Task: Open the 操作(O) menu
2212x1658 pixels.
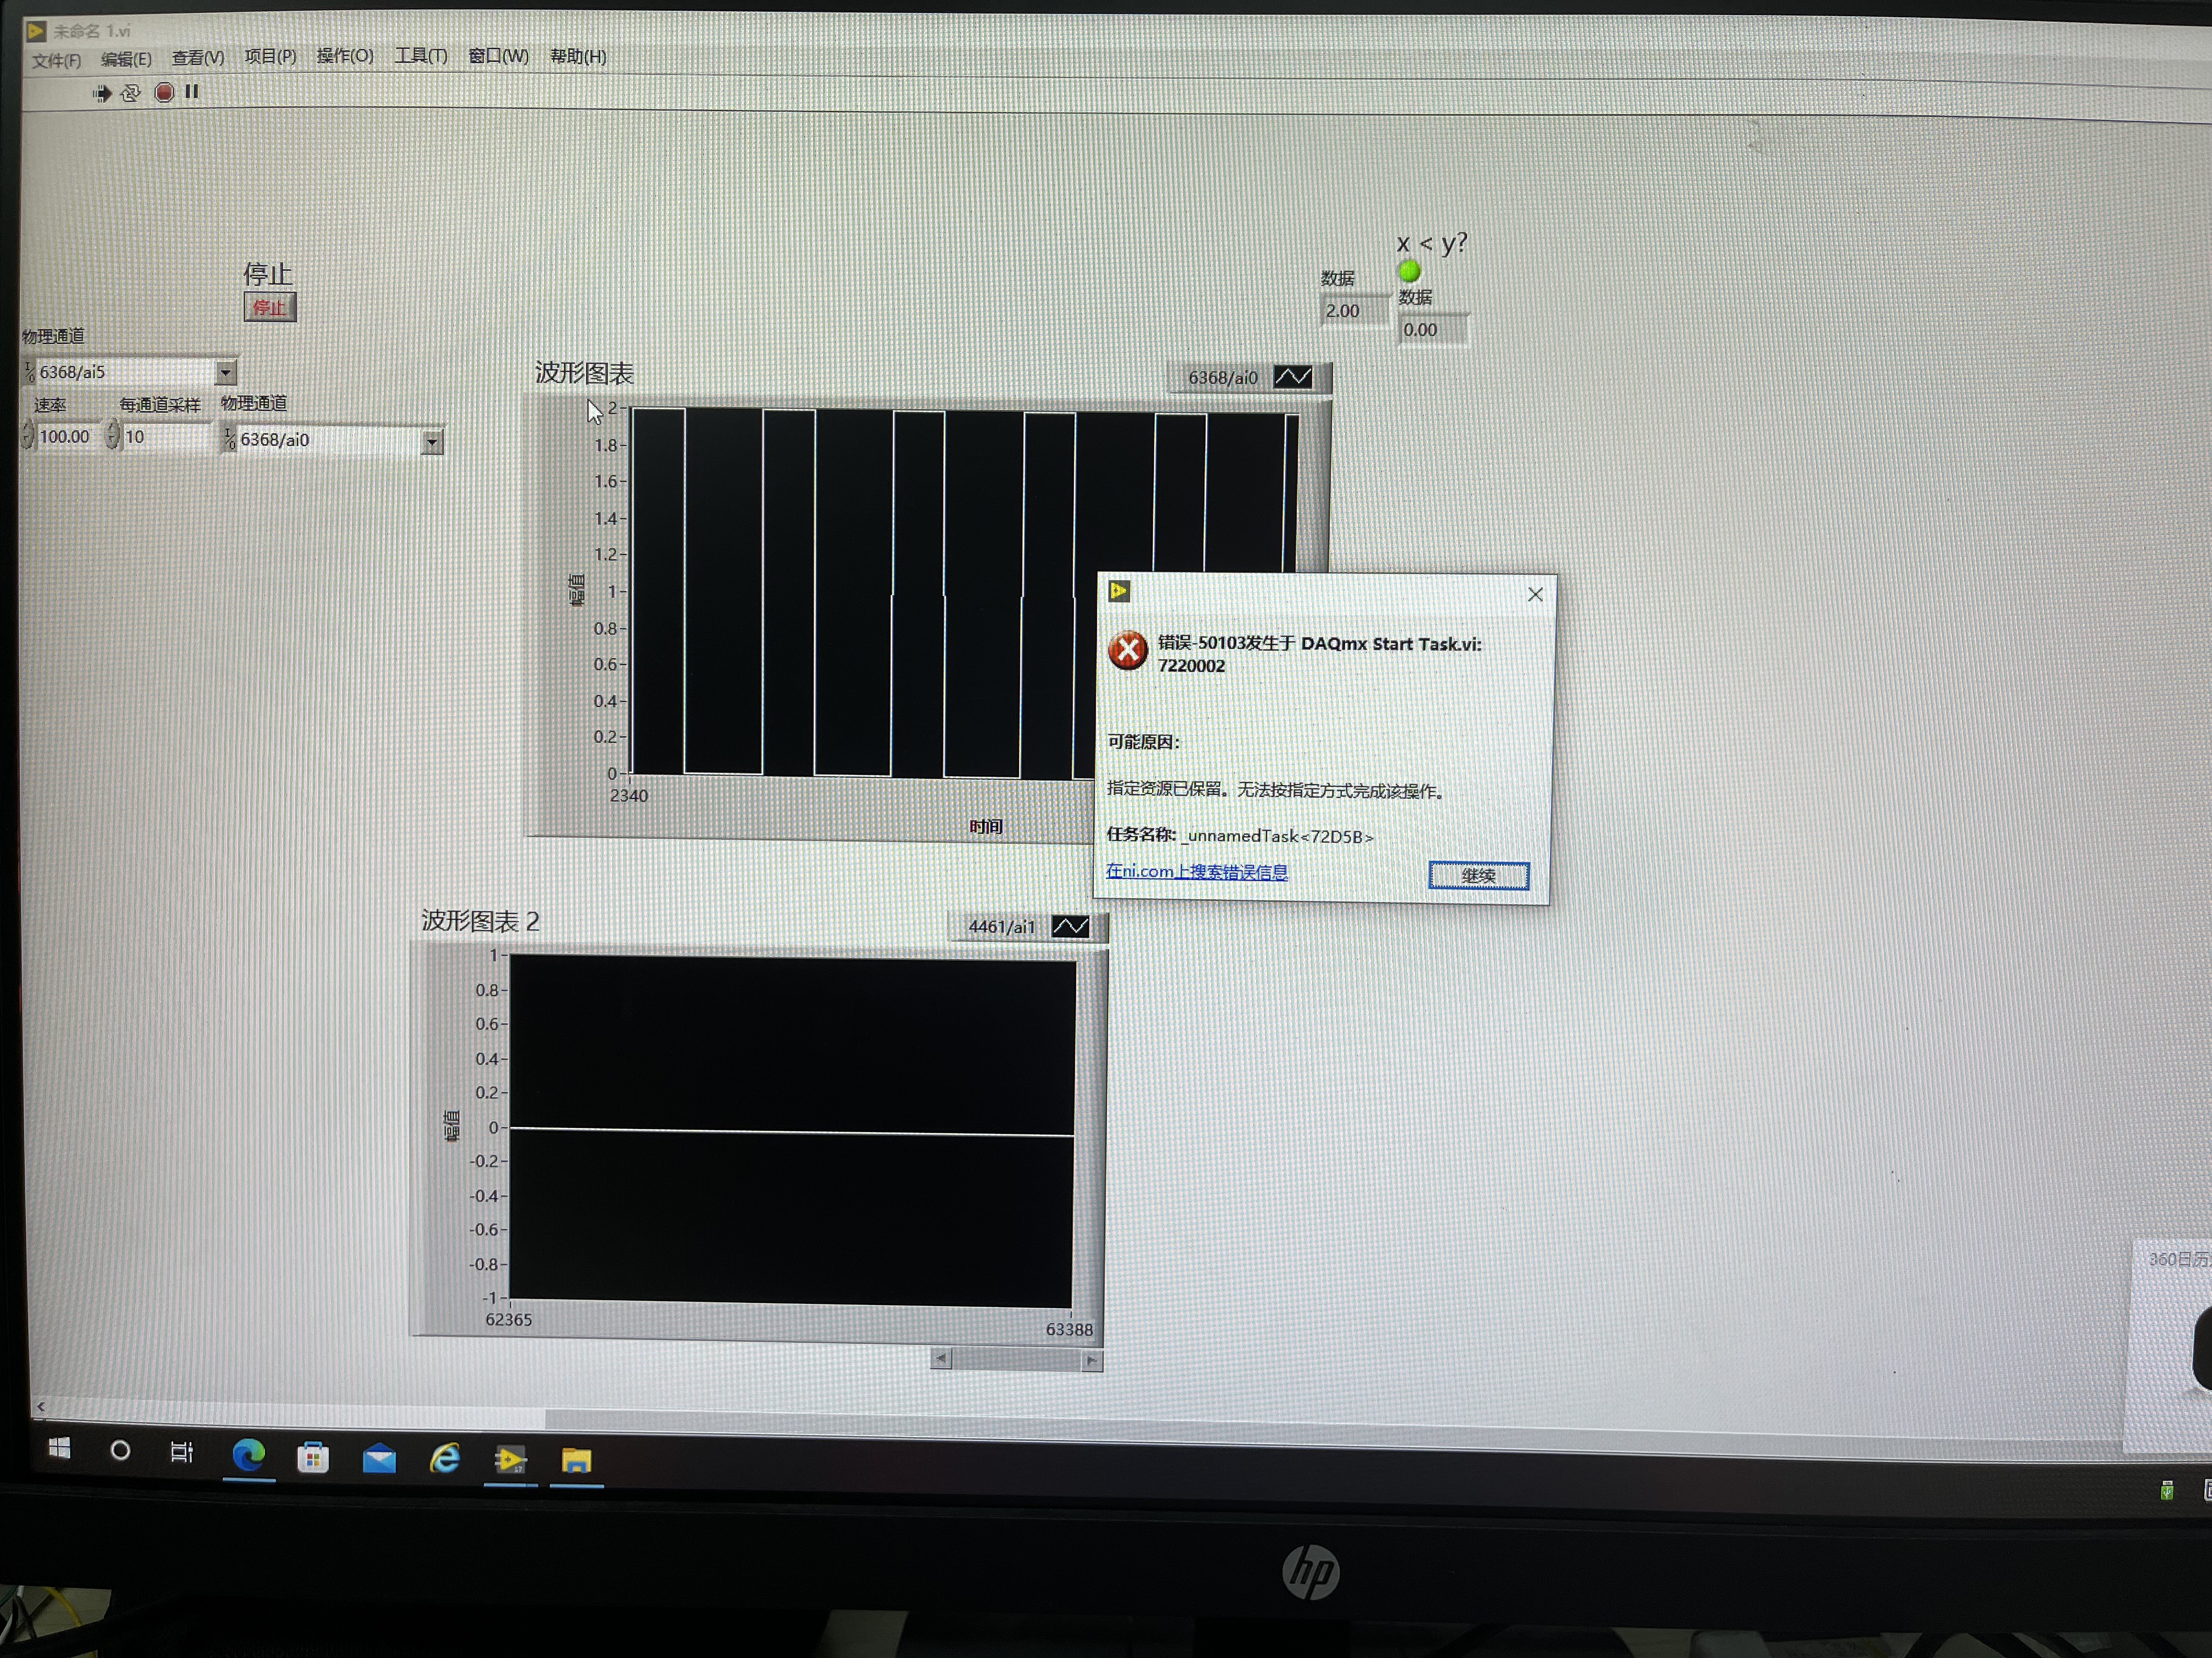Action: [x=345, y=56]
